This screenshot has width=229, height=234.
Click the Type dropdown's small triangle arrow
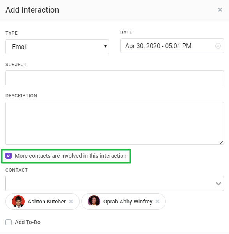pyautogui.click(x=105, y=47)
